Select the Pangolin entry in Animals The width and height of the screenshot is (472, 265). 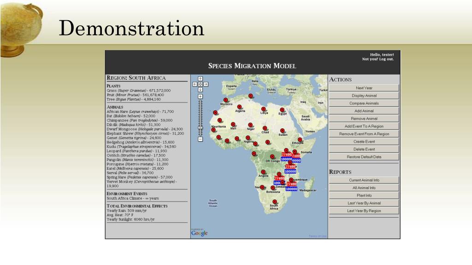click(137, 160)
